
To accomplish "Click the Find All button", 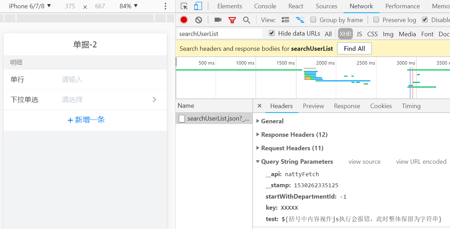I will [354, 49].
